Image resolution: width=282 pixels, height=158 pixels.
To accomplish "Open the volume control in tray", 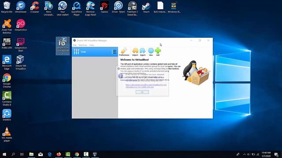I will 249,154.
